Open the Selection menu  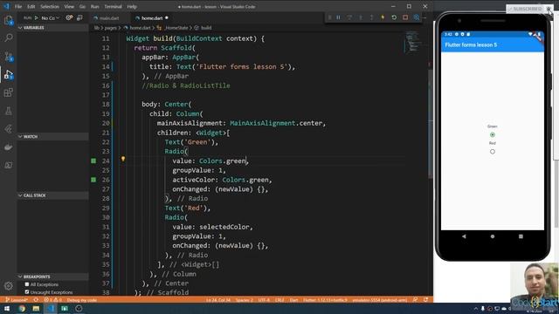tap(50, 6)
